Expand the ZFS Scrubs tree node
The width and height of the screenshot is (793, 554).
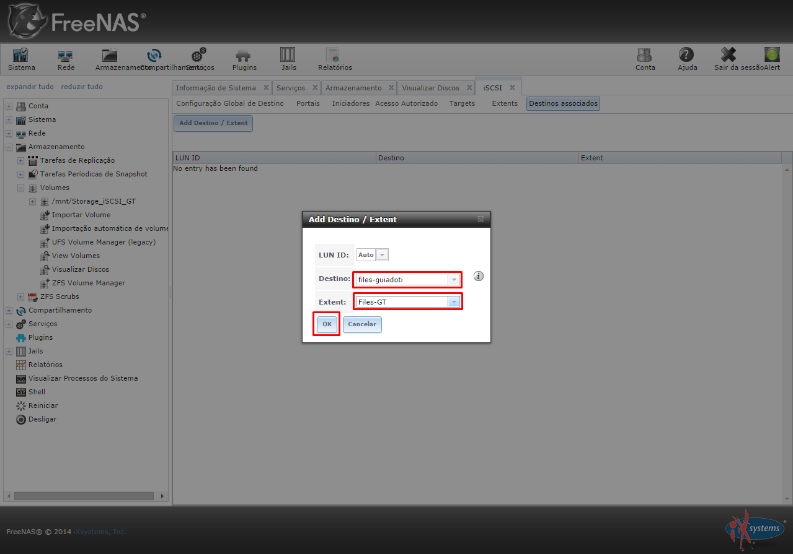click(x=21, y=297)
